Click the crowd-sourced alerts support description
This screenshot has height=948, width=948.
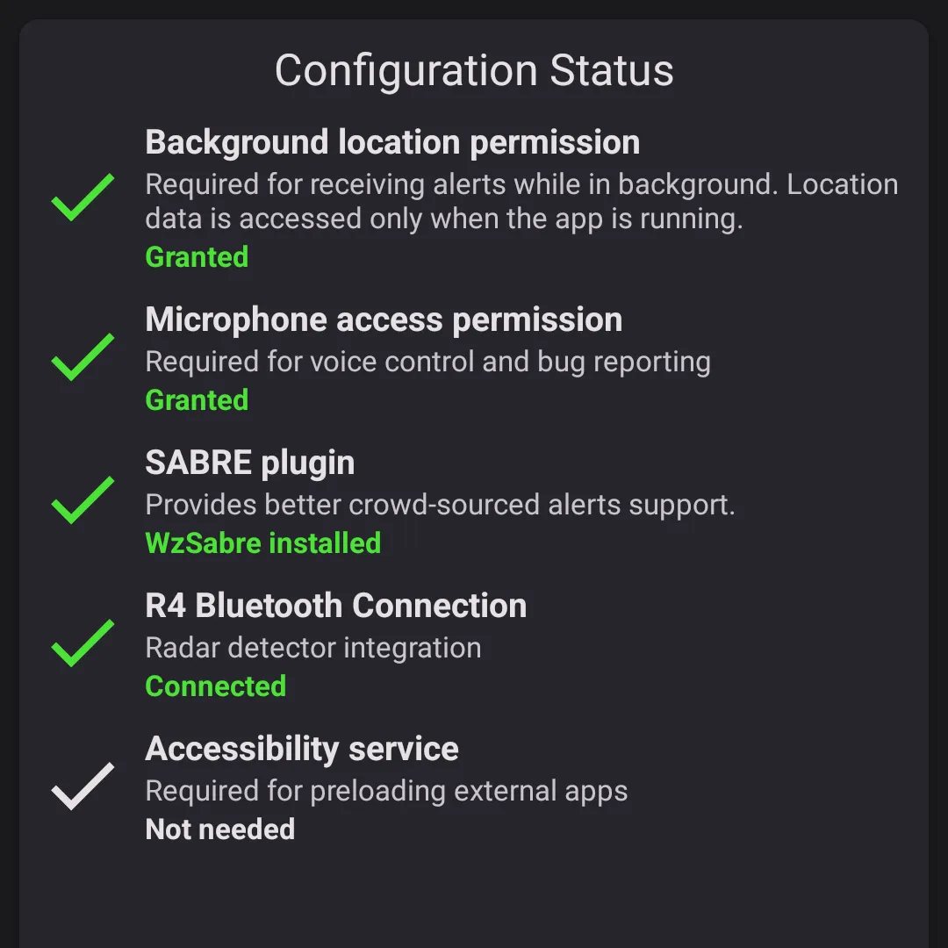(440, 505)
